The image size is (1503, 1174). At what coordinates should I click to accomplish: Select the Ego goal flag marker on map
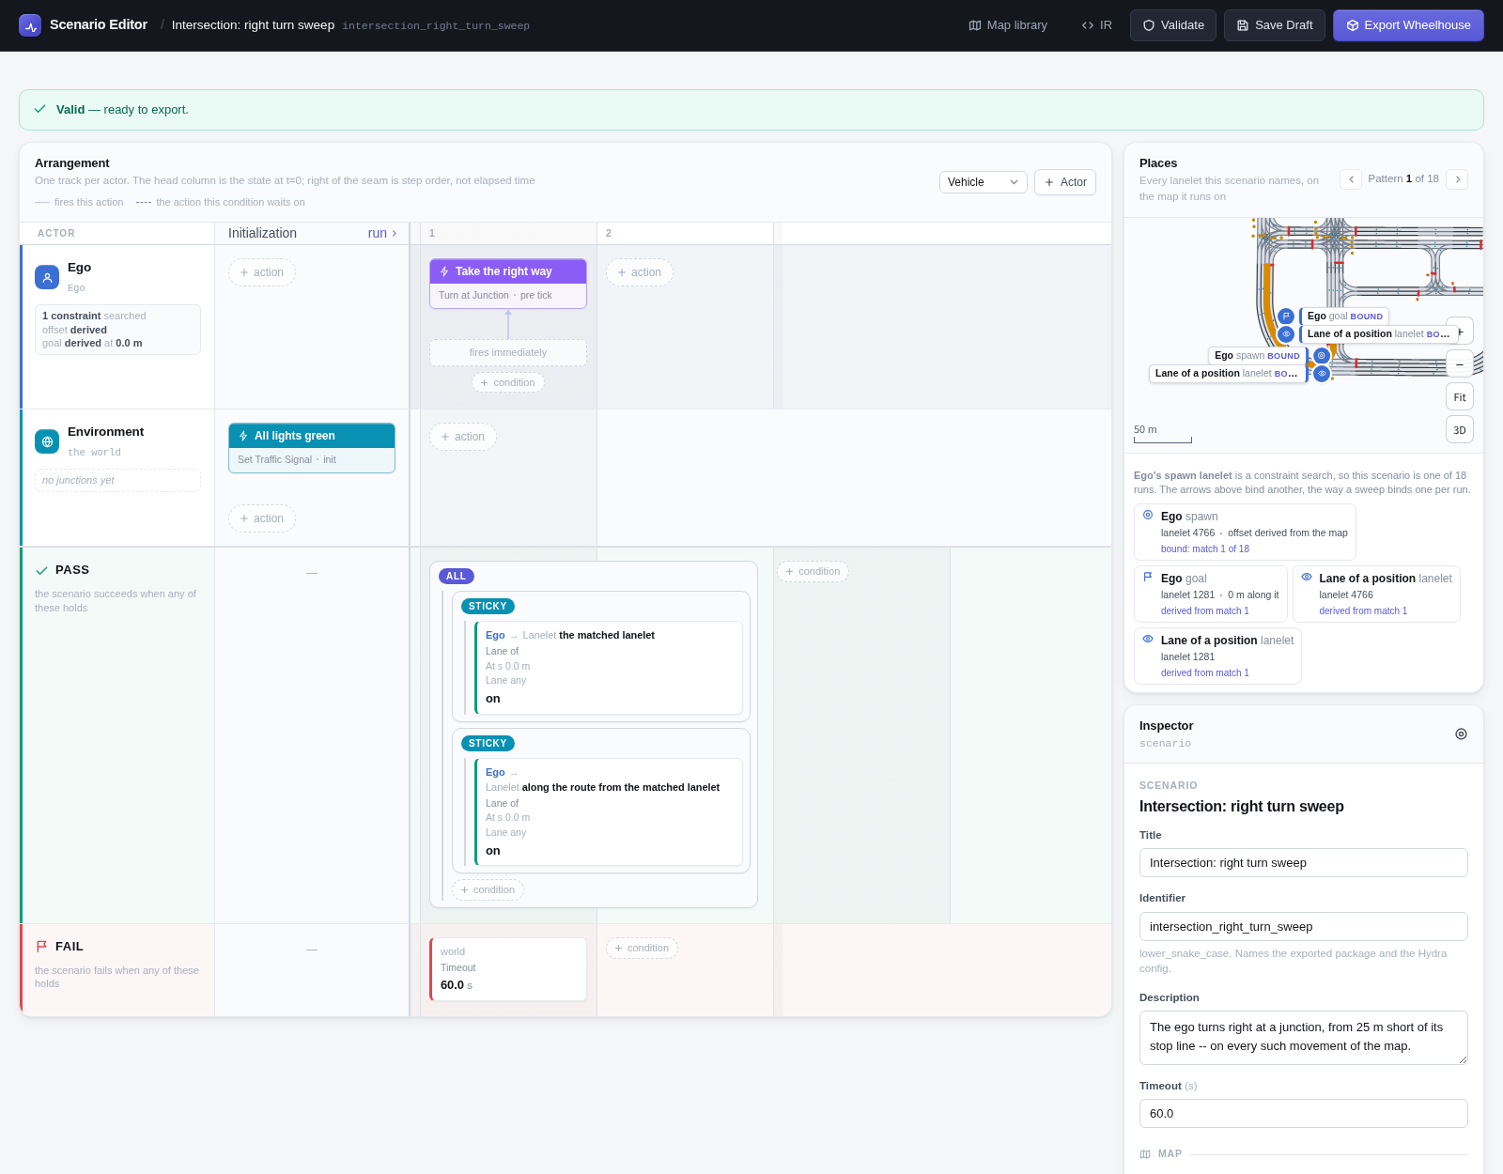pyautogui.click(x=1286, y=317)
